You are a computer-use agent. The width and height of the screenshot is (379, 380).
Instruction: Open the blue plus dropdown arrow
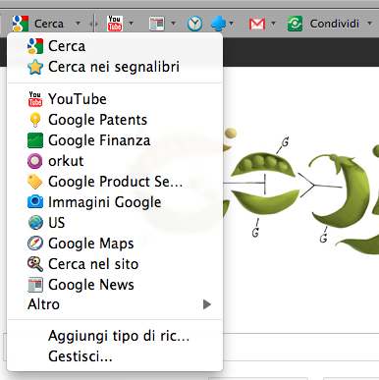232,24
